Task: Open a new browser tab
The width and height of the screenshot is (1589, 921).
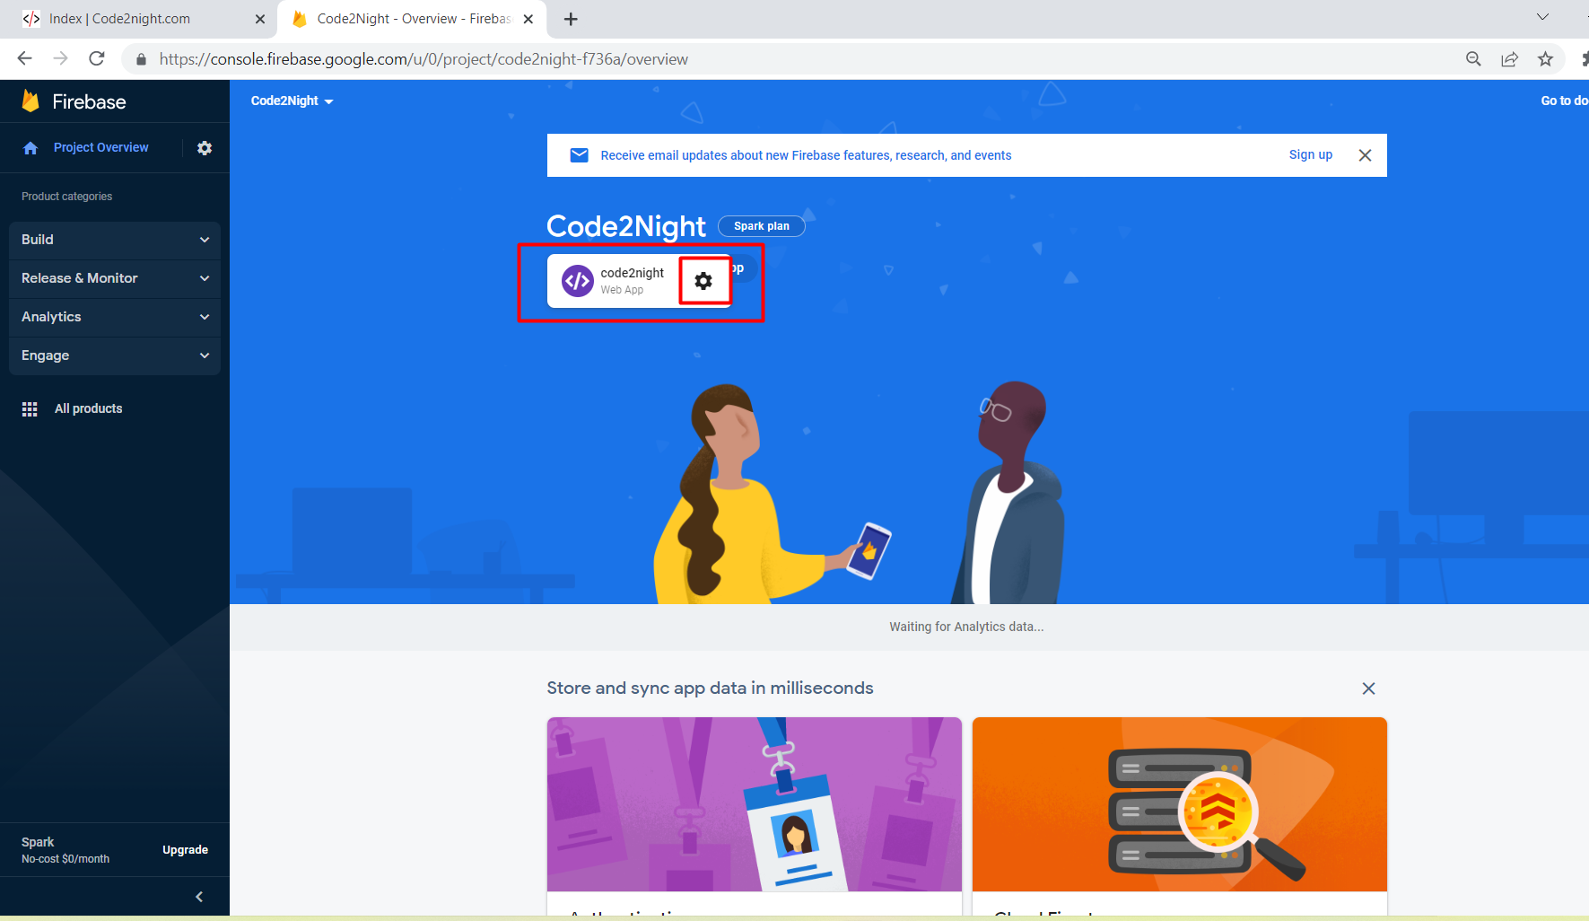Action: pyautogui.click(x=571, y=19)
